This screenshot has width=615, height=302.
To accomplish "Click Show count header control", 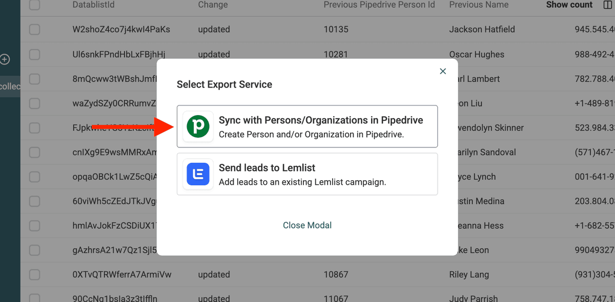I will click(569, 5).
